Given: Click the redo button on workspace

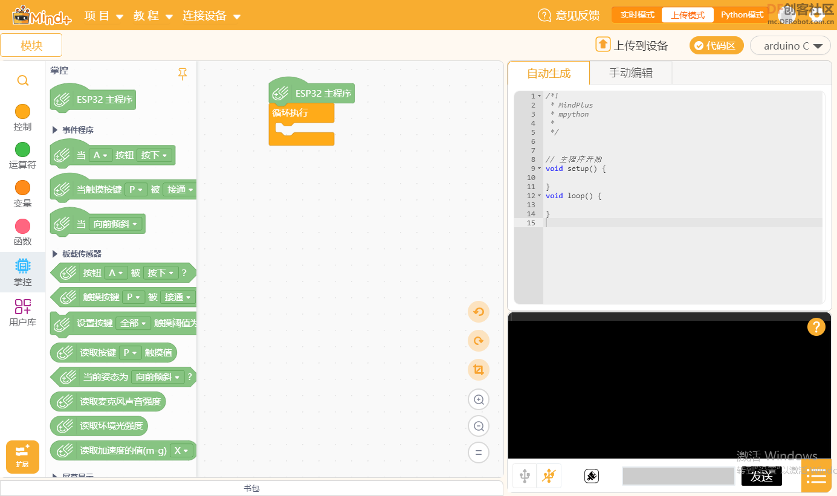Looking at the screenshot, I should (x=479, y=341).
